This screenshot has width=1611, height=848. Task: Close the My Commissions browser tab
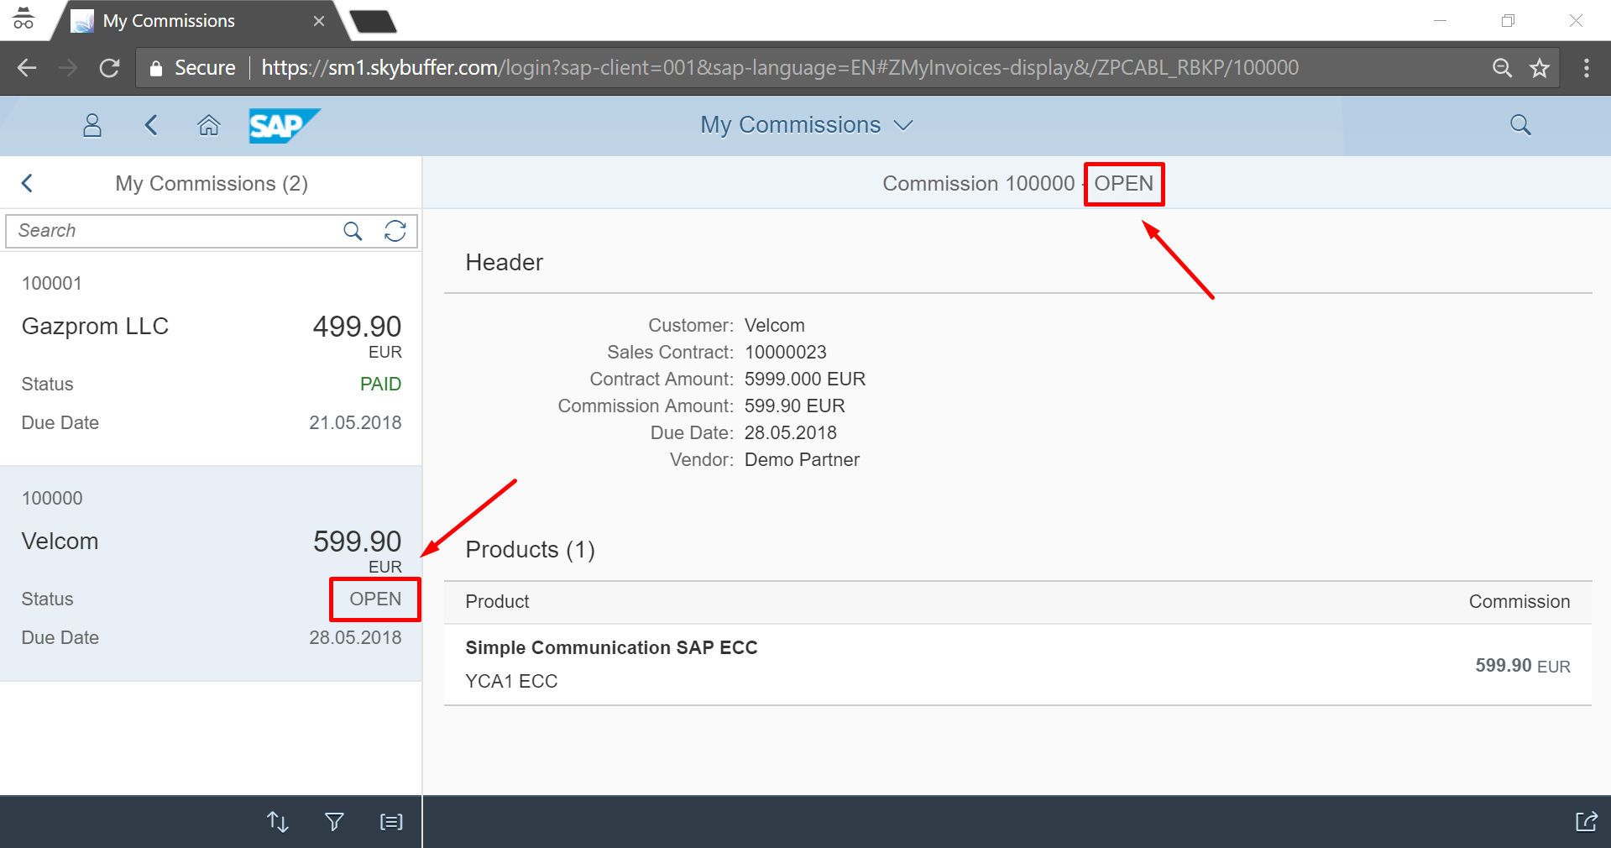pos(319,21)
